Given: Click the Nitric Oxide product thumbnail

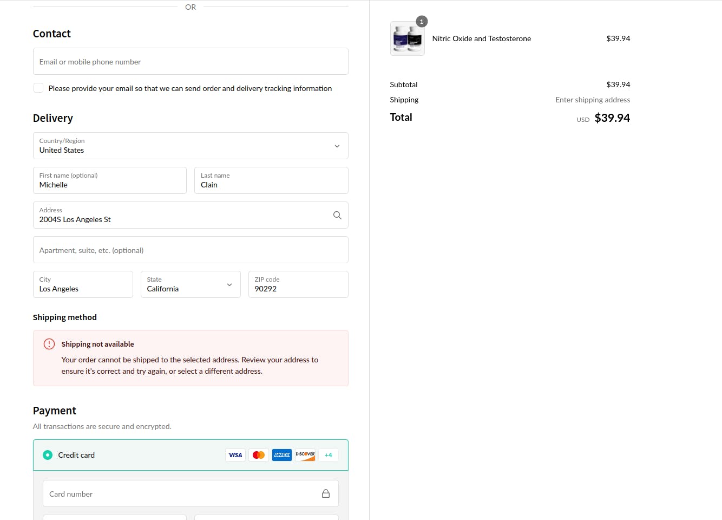Looking at the screenshot, I should click(407, 38).
